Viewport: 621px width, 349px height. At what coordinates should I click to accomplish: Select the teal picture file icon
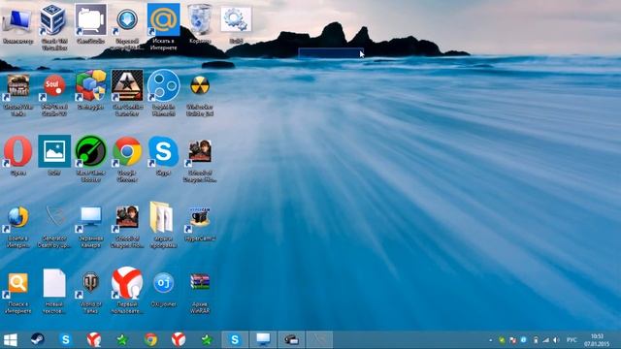click(54, 151)
